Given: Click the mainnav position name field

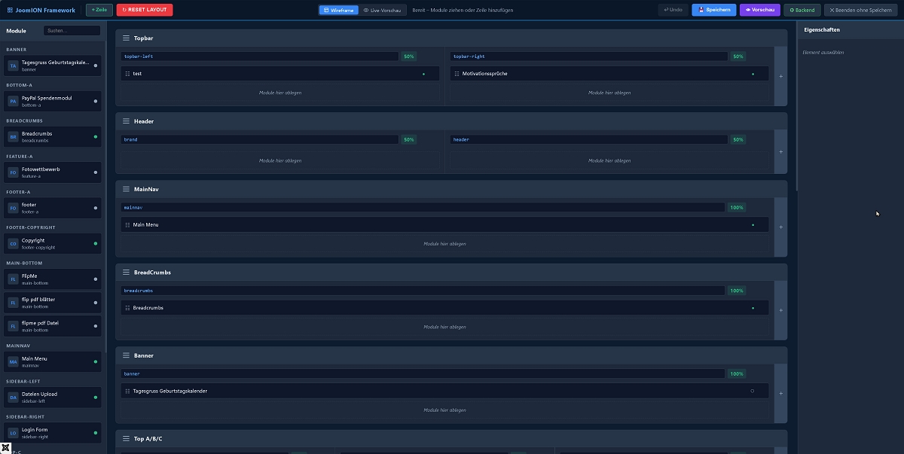Looking at the screenshot, I should [x=423, y=207].
